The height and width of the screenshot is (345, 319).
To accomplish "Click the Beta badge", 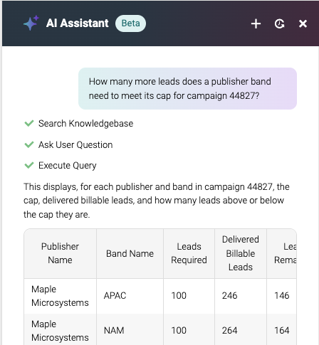I will (130, 23).
